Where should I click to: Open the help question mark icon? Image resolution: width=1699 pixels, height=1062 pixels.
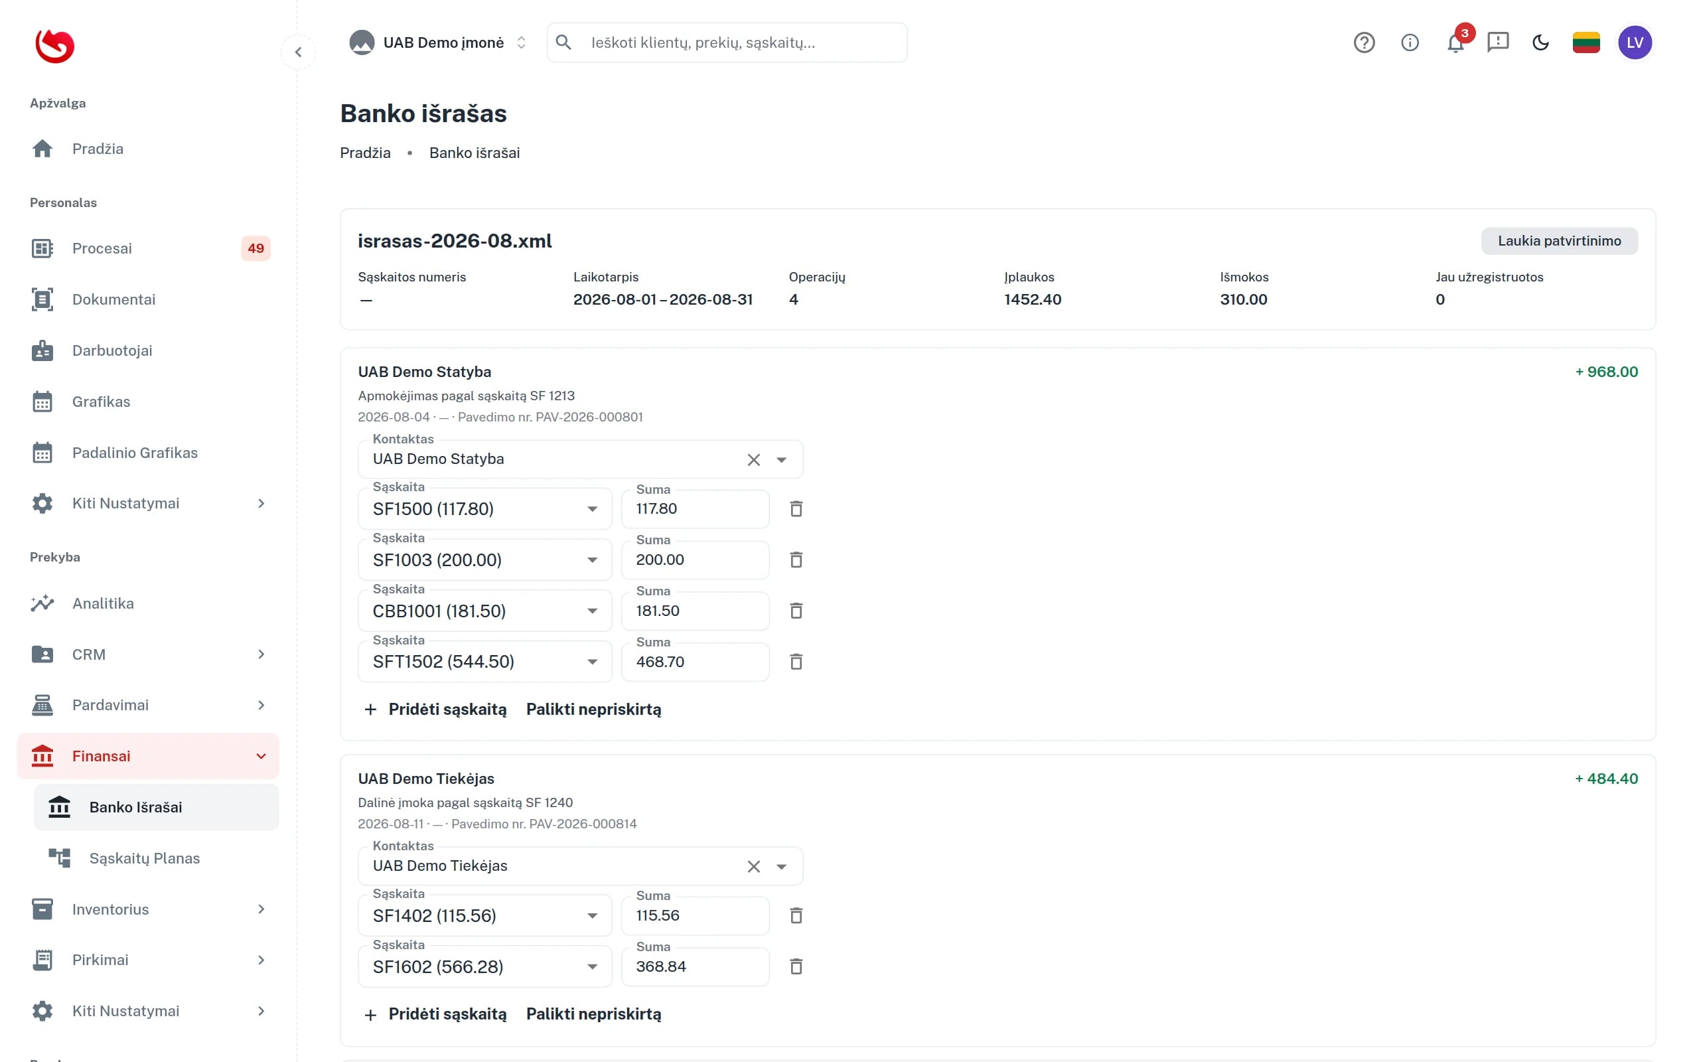pos(1363,43)
